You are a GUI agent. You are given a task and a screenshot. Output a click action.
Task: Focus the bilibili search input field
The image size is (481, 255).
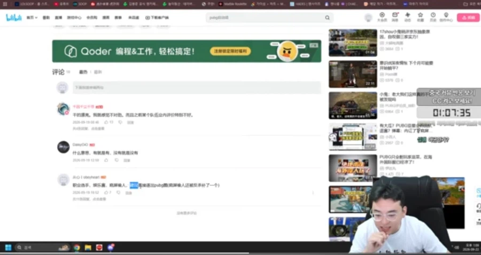[x=265, y=18]
